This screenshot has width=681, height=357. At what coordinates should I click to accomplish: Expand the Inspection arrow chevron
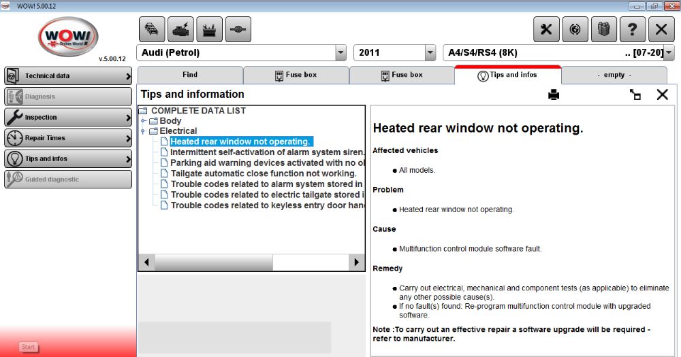(128, 118)
